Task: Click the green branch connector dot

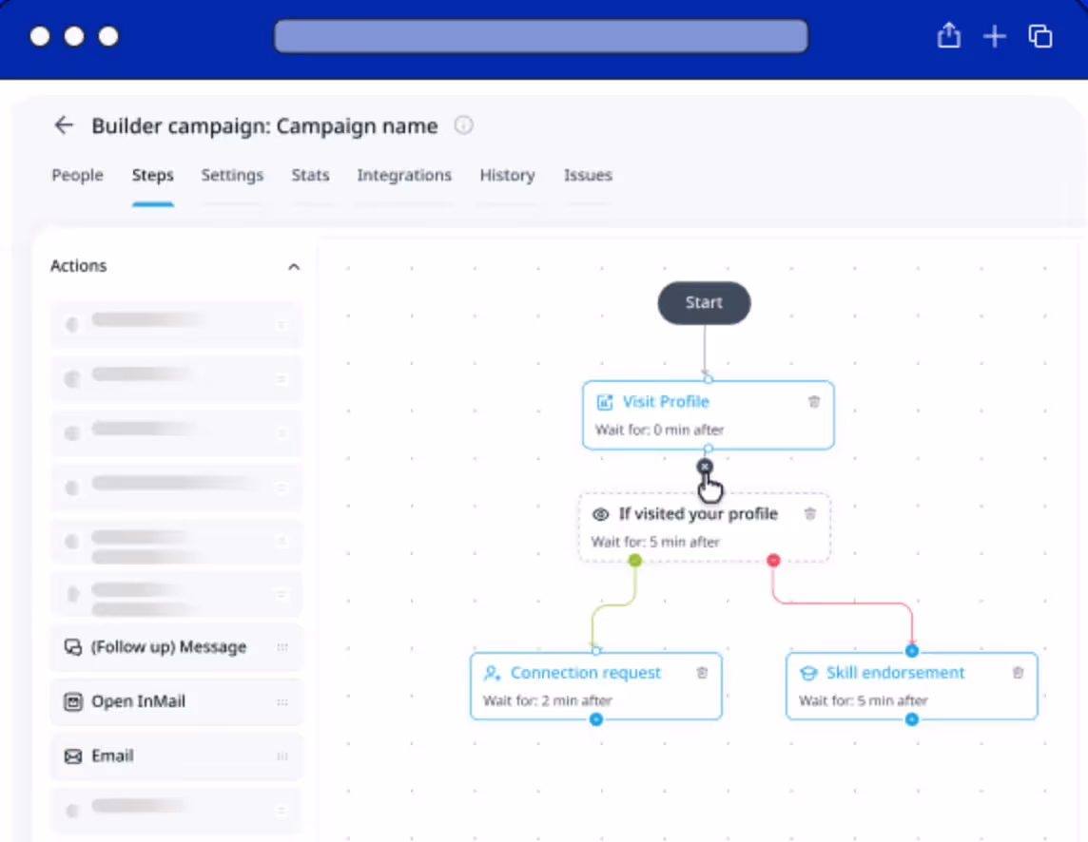Action: click(634, 560)
